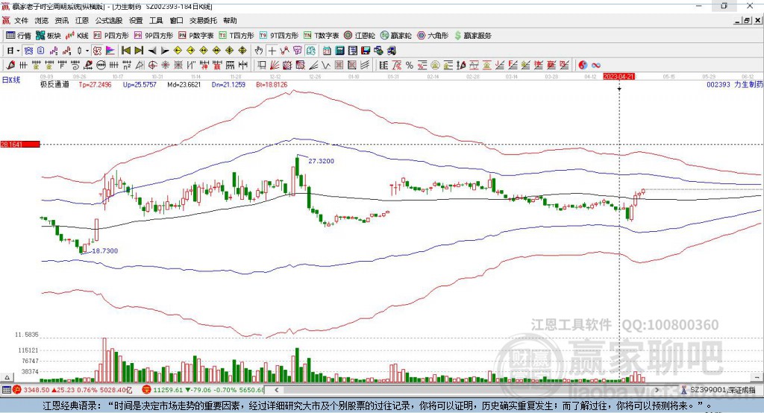Image resolution: width=764 pixels, height=413 pixels.
Task: Open 赢家服务 with dollar icon
Action: (472, 36)
